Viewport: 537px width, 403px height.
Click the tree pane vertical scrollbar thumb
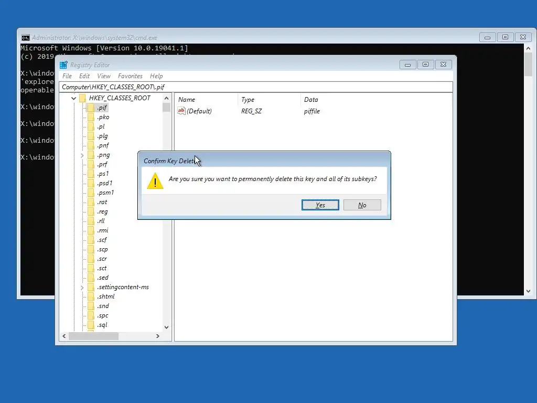pyautogui.click(x=166, y=107)
